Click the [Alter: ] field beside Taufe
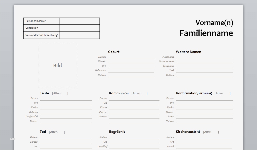Screen dimensions: 257x150 pos(60,93)
